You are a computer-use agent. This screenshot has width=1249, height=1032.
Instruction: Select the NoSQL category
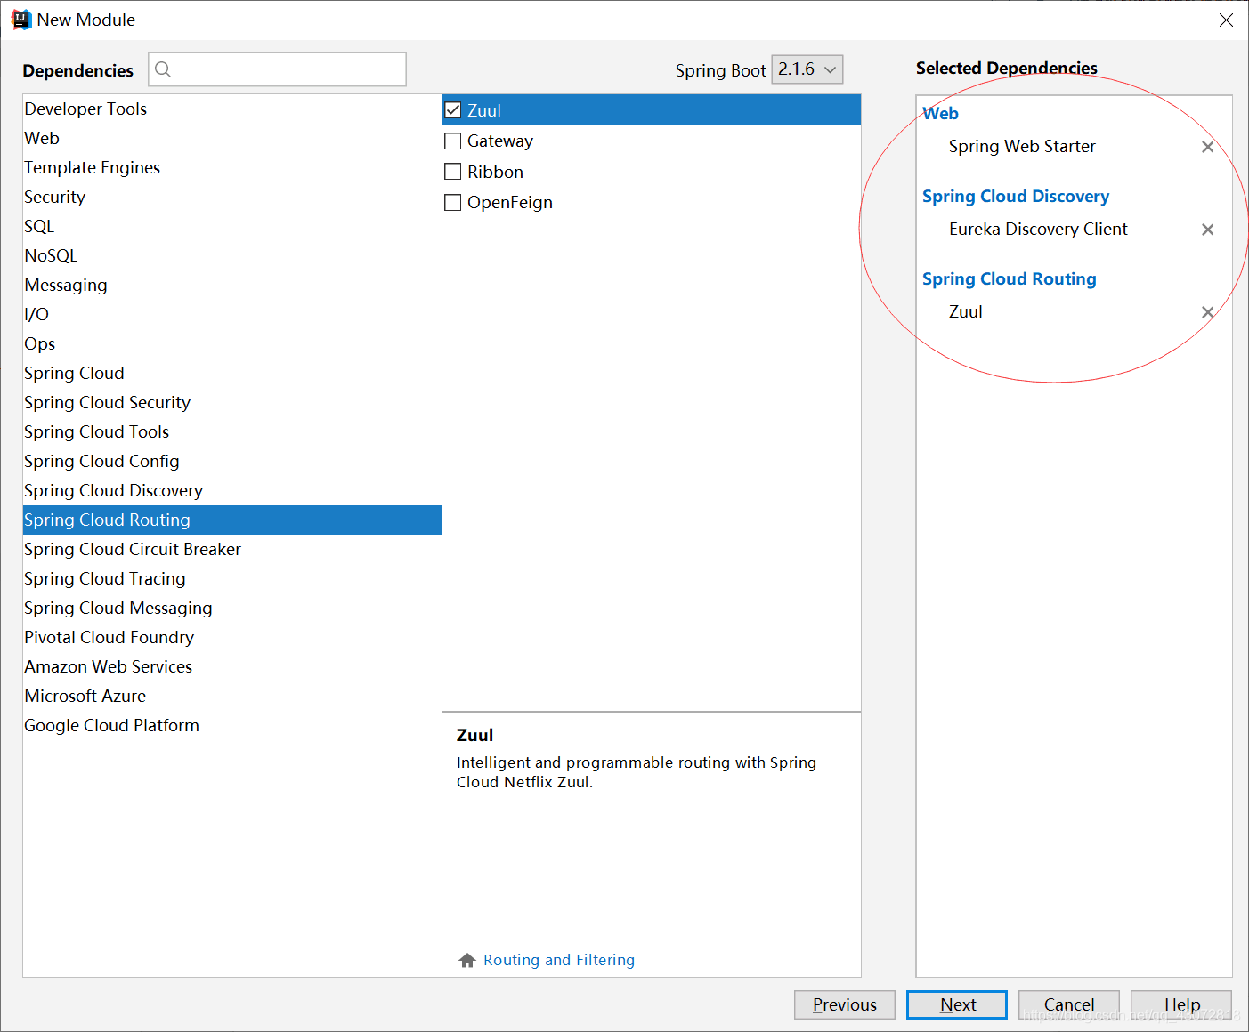click(232, 255)
